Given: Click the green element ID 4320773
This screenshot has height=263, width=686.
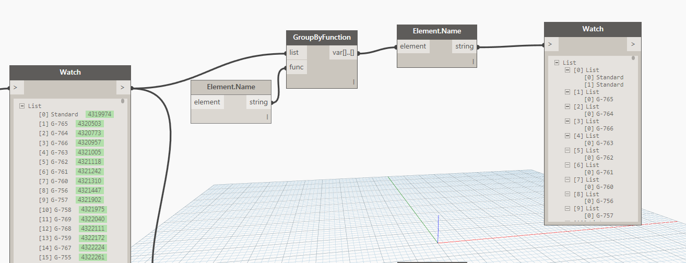Looking at the screenshot, I should (89, 133).
